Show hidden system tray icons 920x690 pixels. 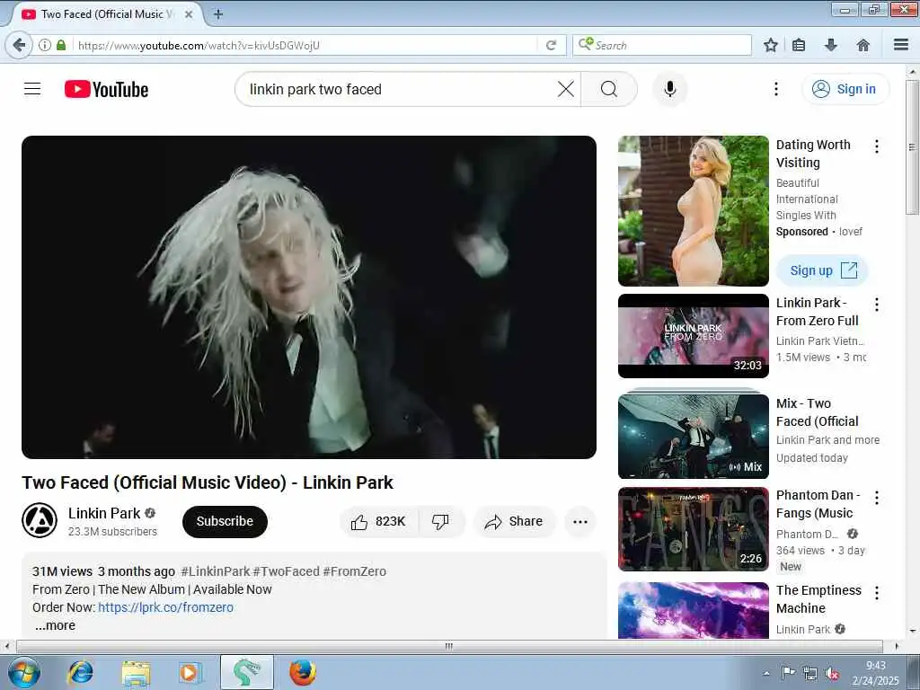[766, 674]
